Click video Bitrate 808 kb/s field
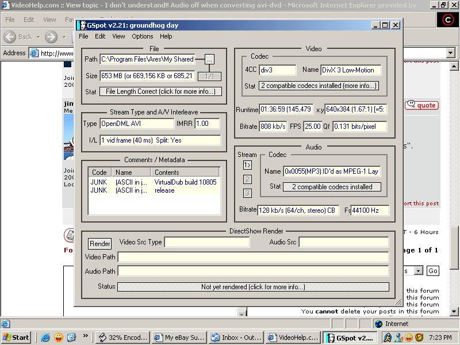This screenshot has height=345, width=460. point(273,126)
